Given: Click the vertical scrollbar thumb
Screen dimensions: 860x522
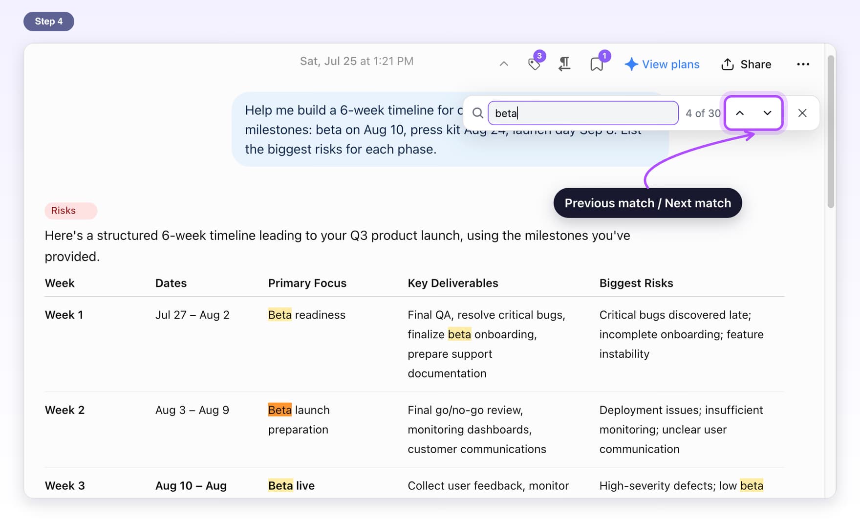Looking at the screenshot, I should pos(831,132).
